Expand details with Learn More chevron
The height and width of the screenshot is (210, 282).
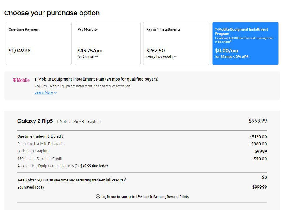(x=56, y=93)
